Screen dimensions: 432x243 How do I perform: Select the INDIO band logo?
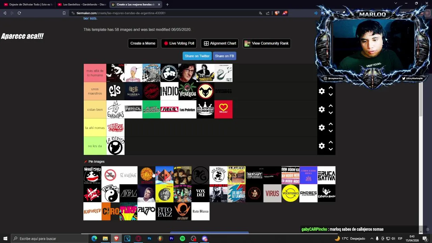[169, 91]
